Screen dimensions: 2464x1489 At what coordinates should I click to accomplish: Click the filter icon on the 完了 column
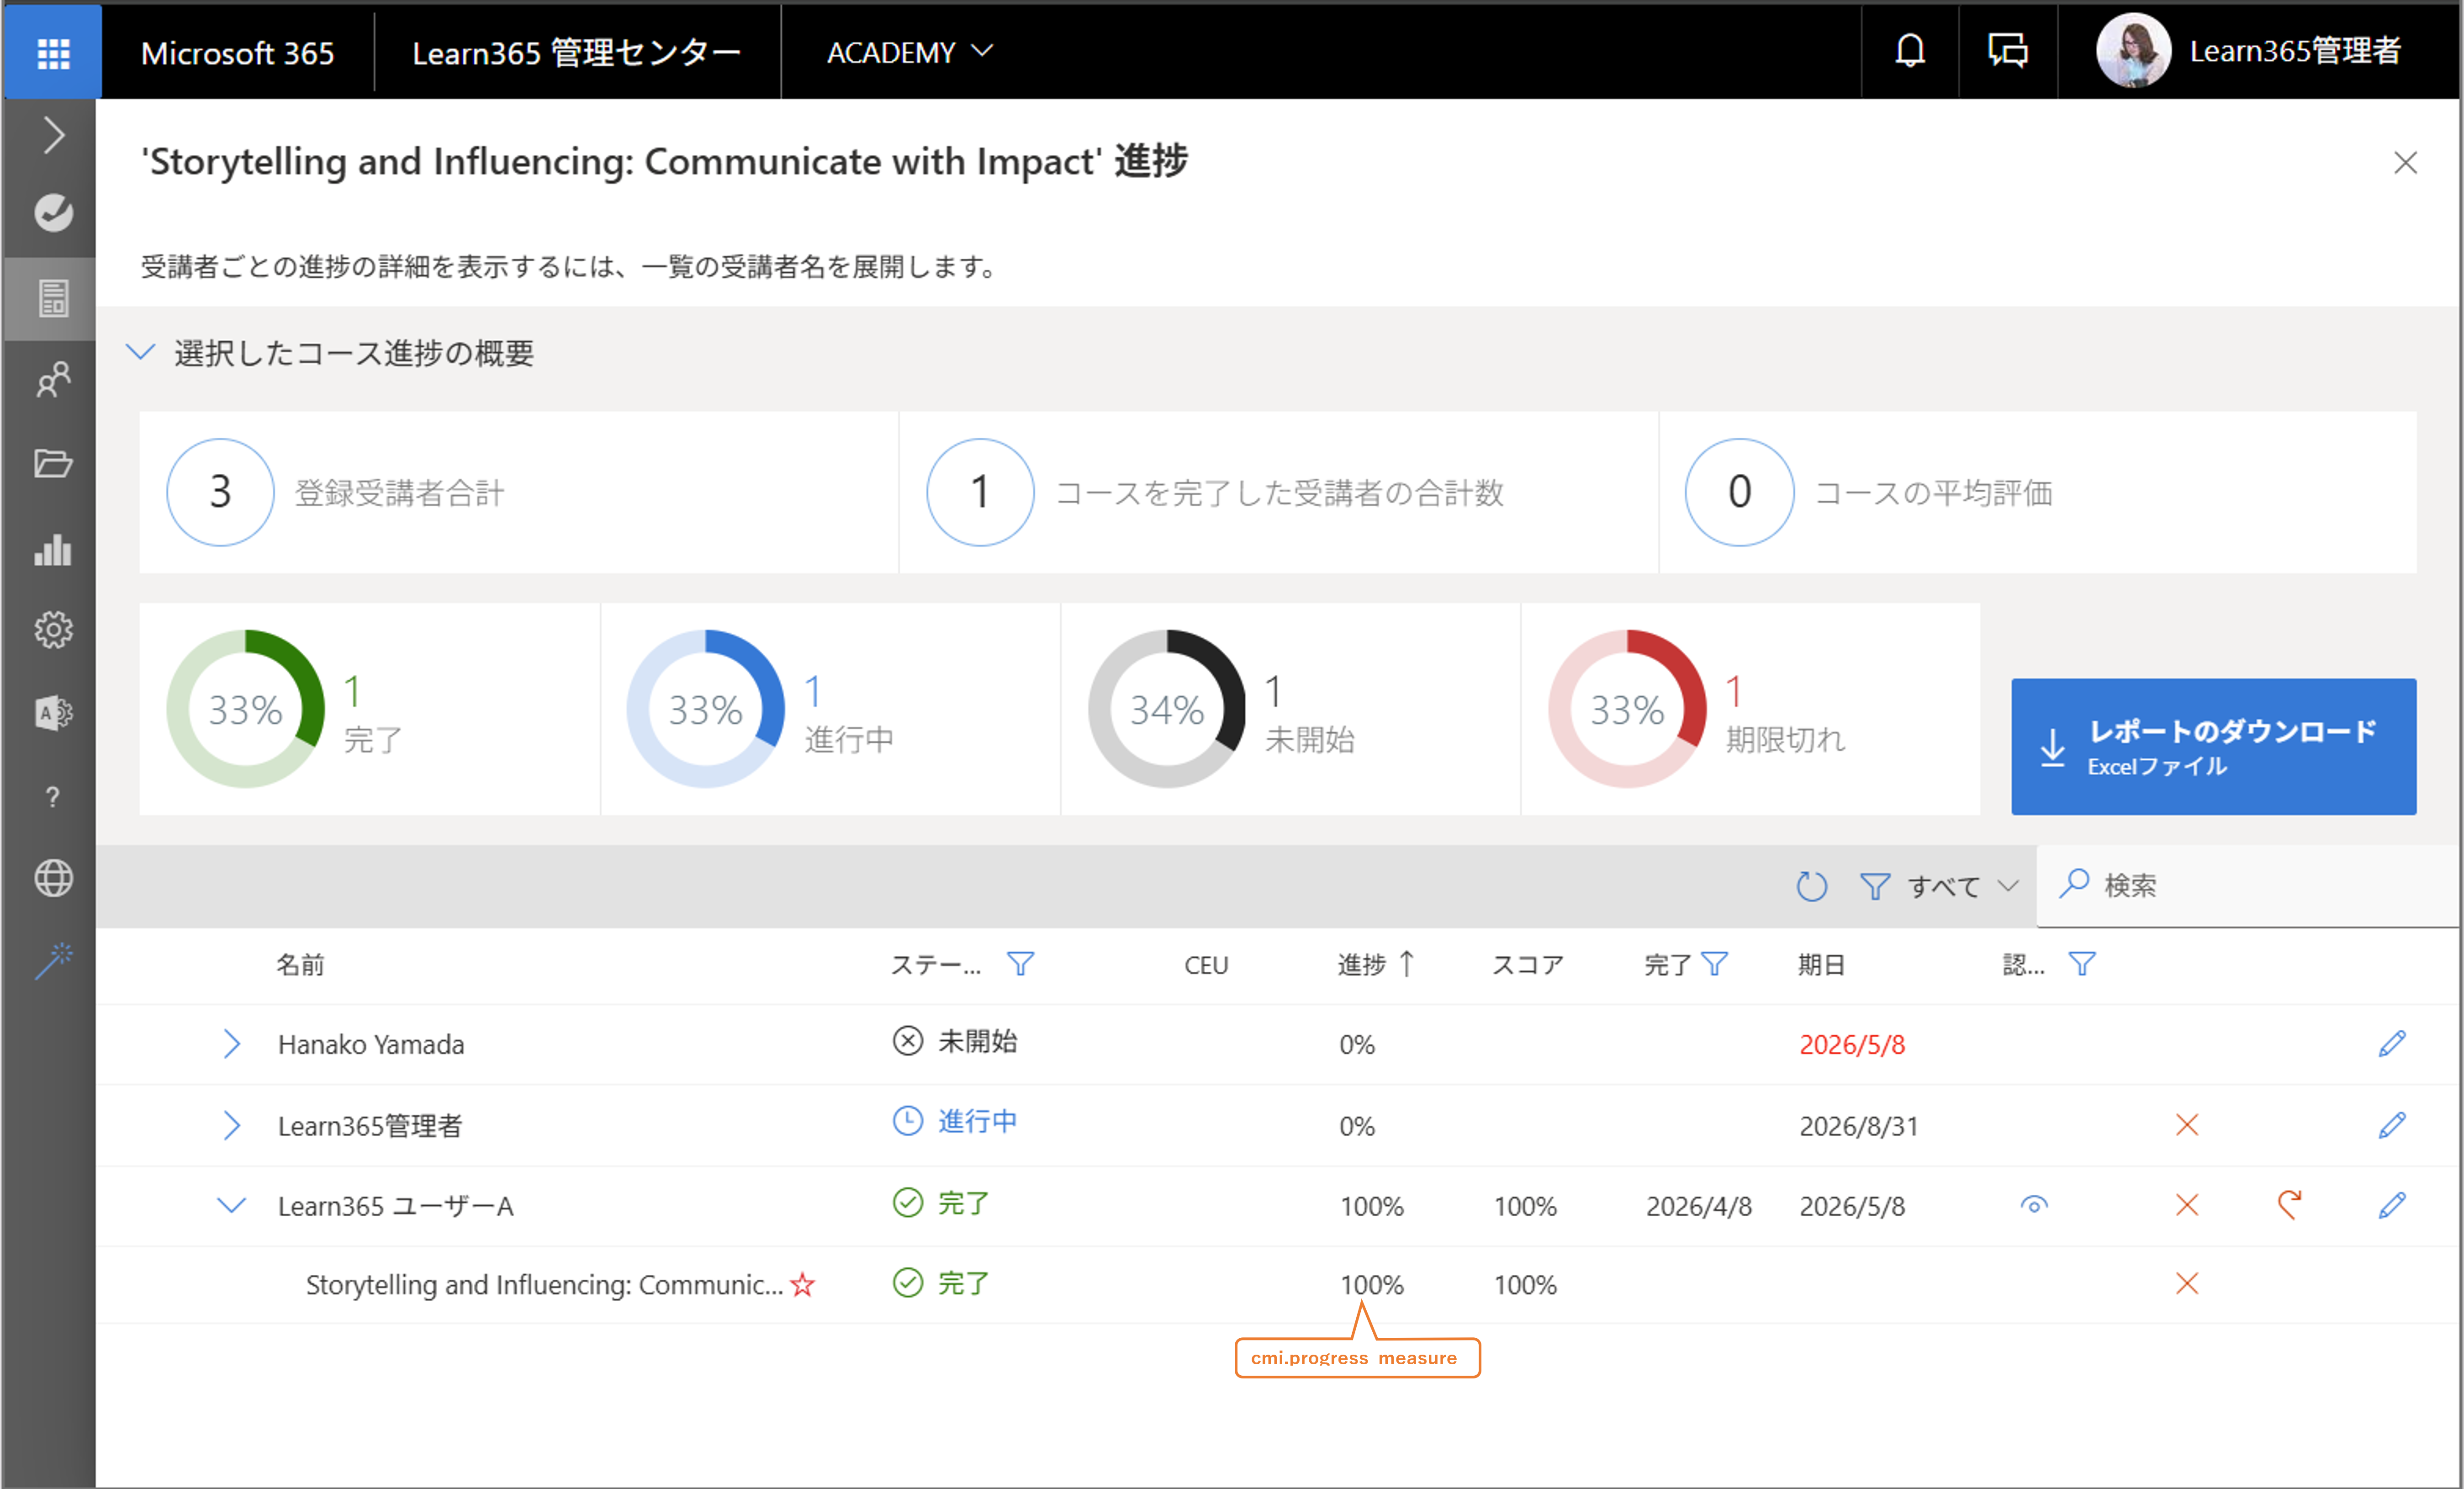pyautogui.click(x=1714, y=964)
